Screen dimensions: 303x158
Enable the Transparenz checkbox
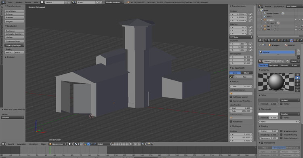[262, 143]
